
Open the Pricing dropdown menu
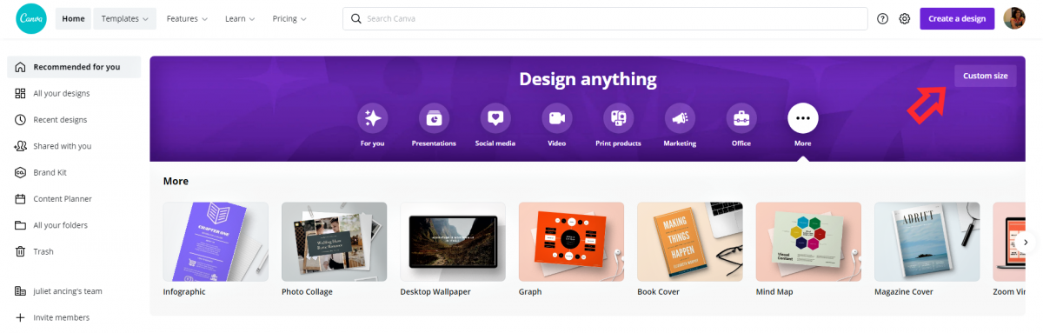(x=289, y=18)
